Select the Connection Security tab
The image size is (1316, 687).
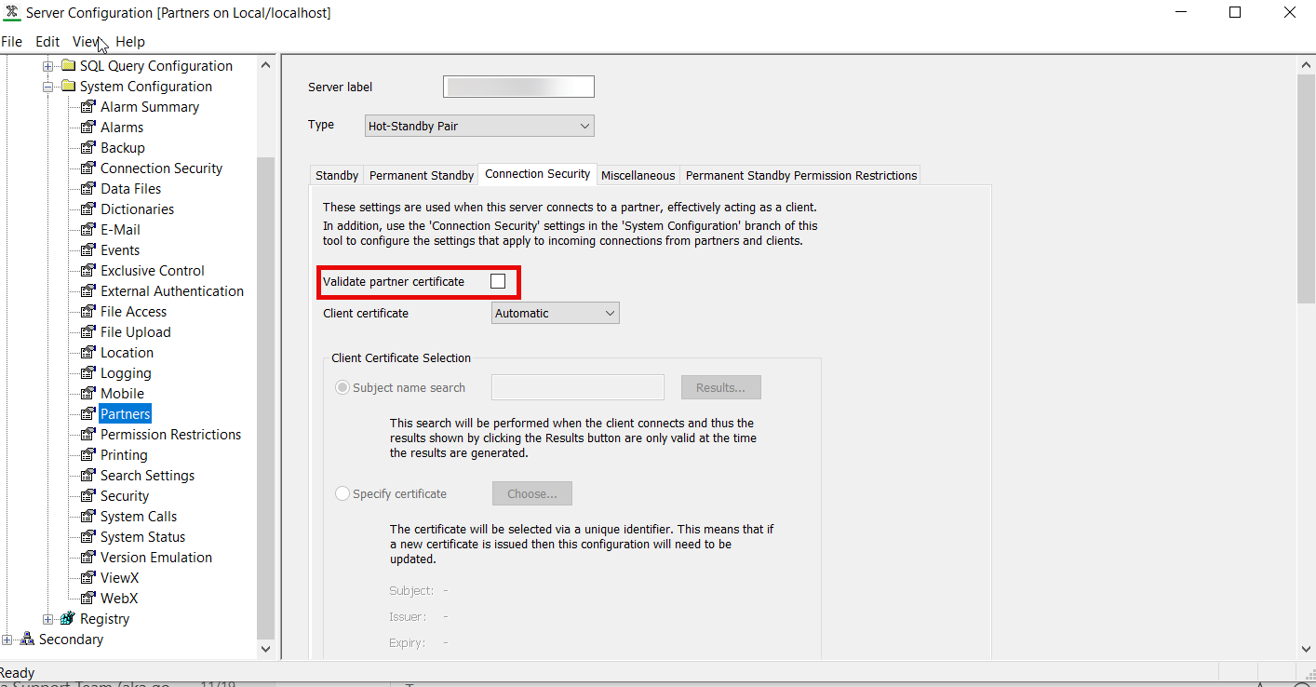(538, 174)
